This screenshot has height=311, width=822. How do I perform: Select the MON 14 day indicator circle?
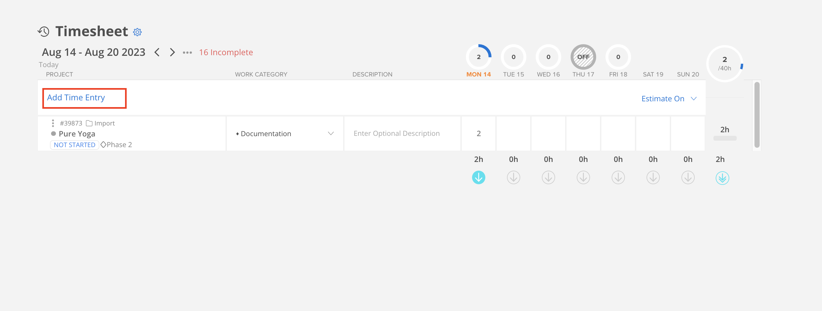tap(479, 57)
